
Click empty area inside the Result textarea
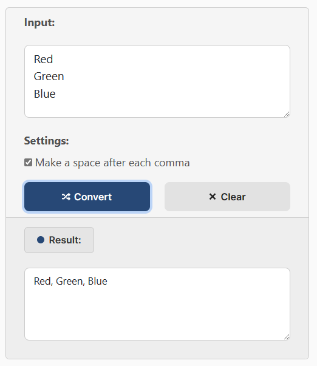coord(157,314)
